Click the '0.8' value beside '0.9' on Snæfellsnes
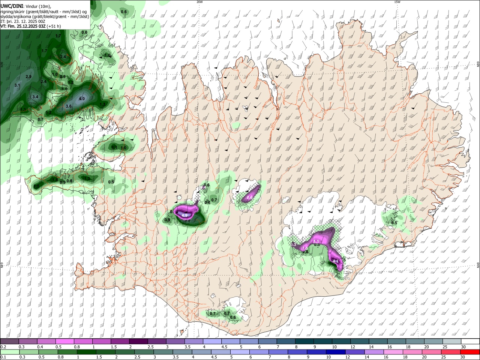The height and width of the screenshot is (360, 480). tap(69, 181)
